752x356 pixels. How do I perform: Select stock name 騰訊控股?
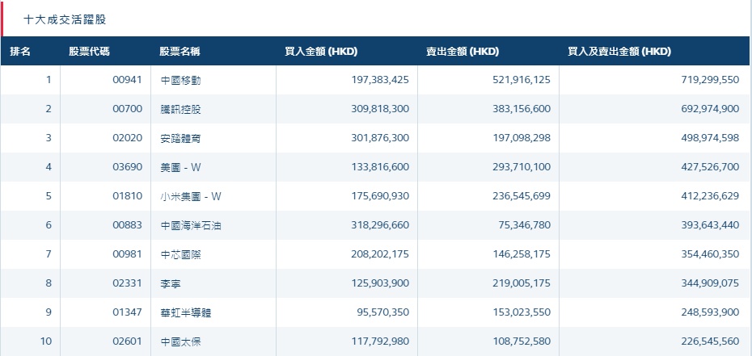(180, 109)
